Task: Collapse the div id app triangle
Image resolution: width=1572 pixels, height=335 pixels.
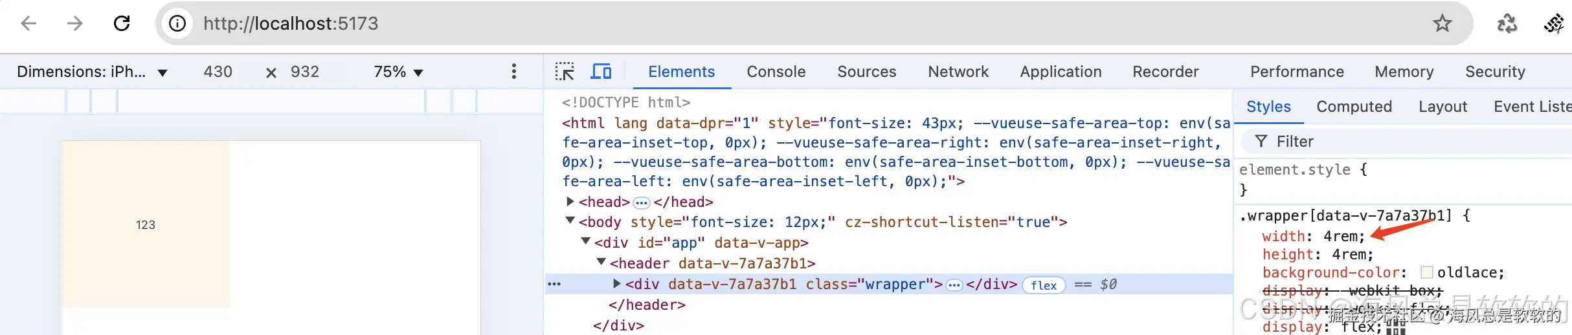Action: [586, 242]
